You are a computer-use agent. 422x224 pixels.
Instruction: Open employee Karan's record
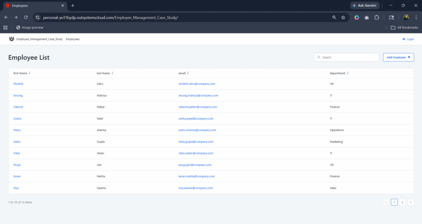pyautogui.click(x=17, y=176)
